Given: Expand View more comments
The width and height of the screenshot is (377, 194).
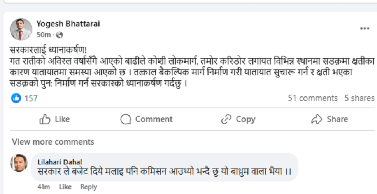Looking at the screenshot, I should point(53,142).
